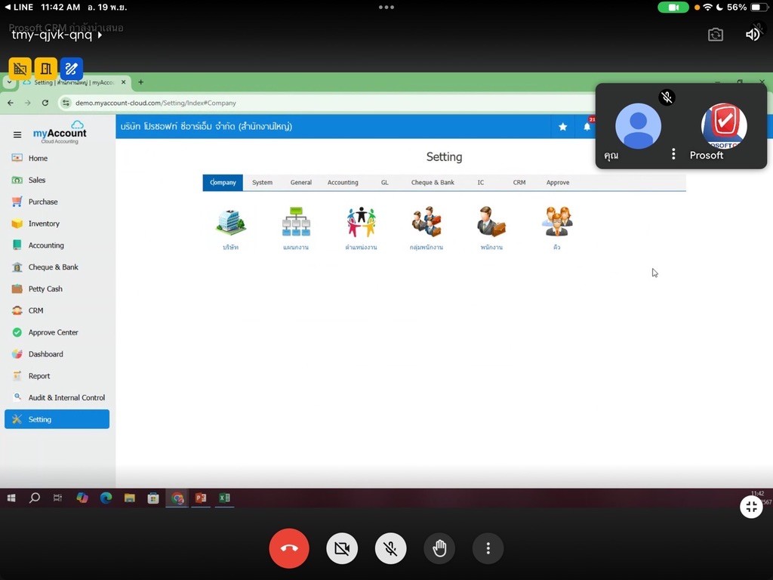The image size is (773, 580).
Task: Open Audit & Internal Control in sidebar
Action: coord(66,397)
